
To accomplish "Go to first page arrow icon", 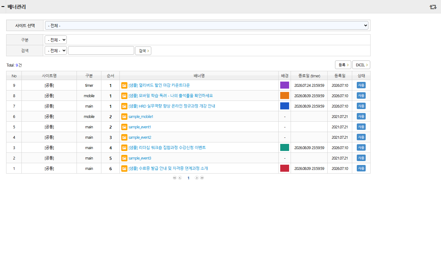I will click(175, 178).
